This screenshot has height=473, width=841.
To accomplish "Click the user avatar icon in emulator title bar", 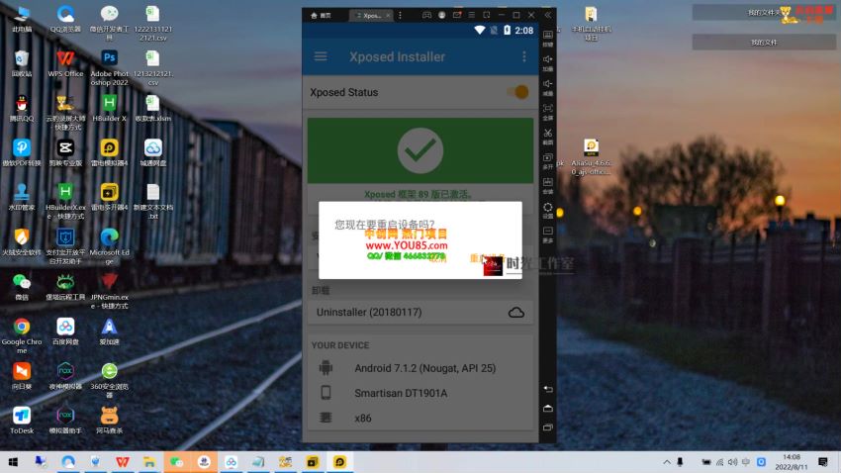I will [x=441, y=15].
